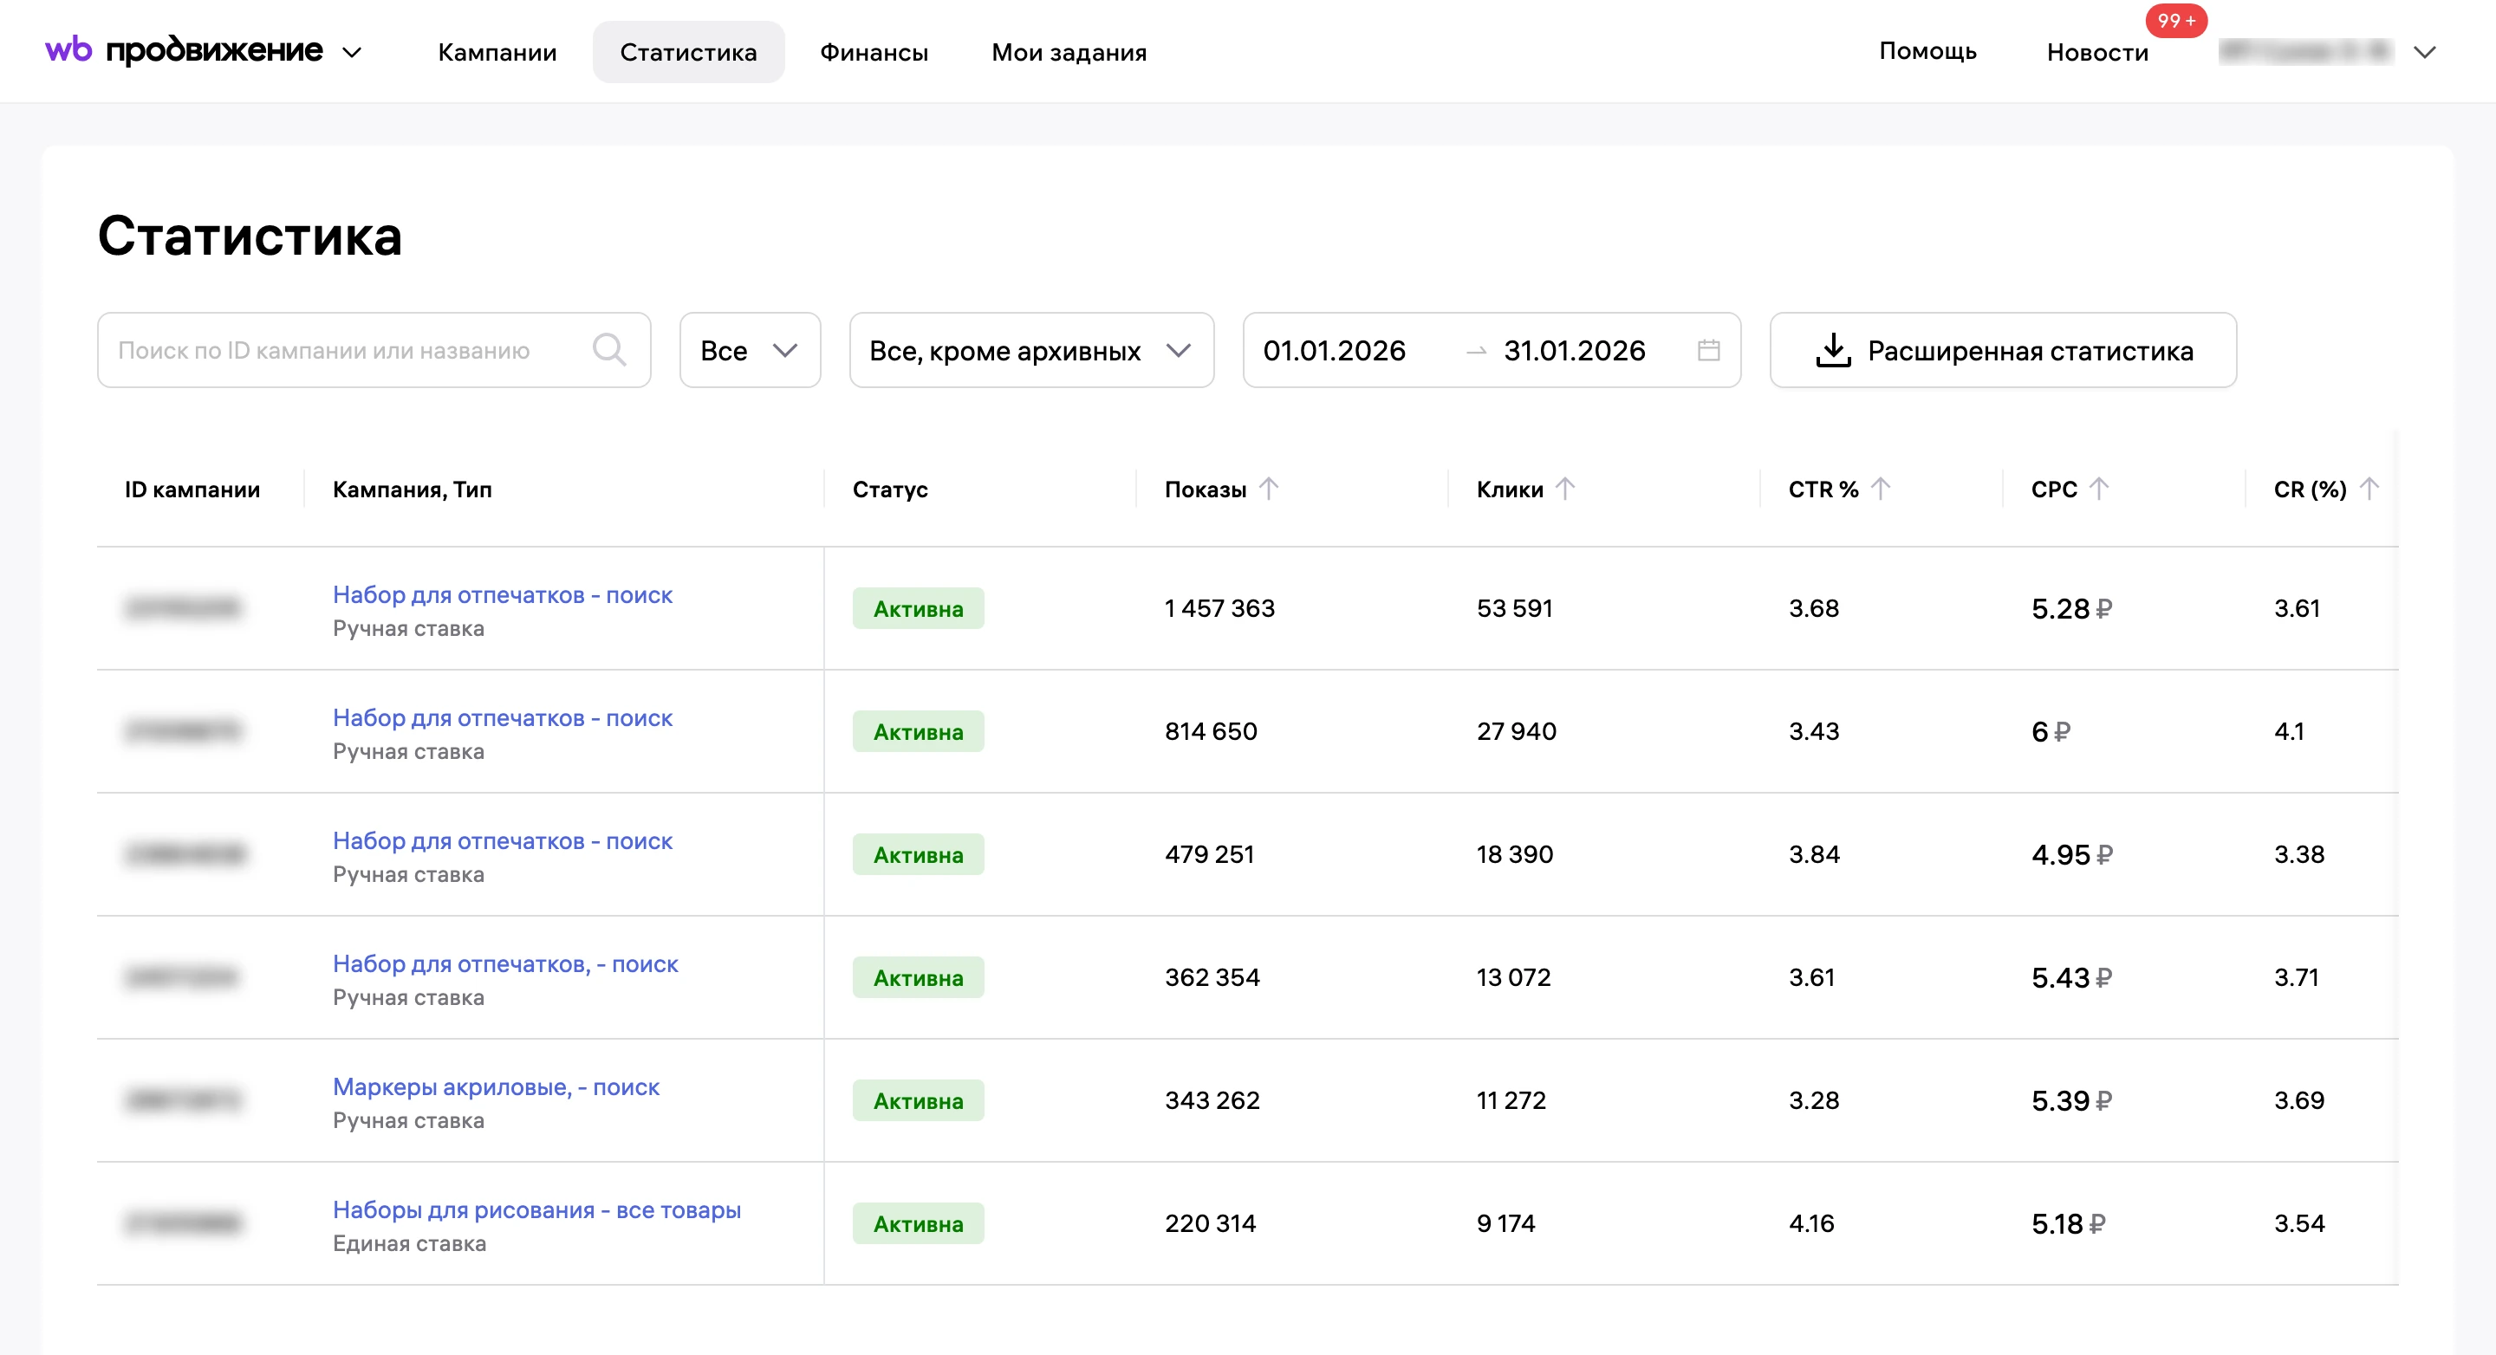Select the 3.69 CR value

click(x=2298, y=1100)
